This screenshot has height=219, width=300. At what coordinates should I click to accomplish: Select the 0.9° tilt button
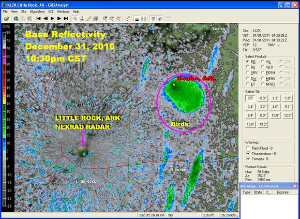click(x=263, y=98)
